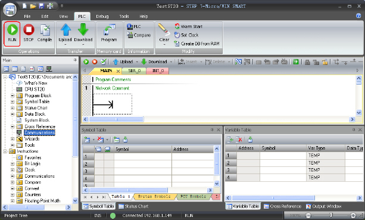Switch to Output Window bottom tab

click(x=324, y=206)
